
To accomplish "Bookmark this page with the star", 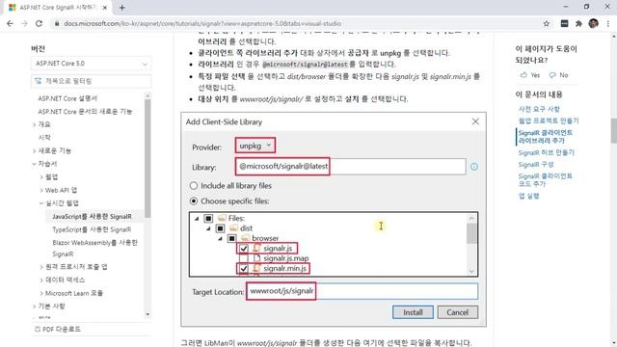I will [x=547, y=23].
